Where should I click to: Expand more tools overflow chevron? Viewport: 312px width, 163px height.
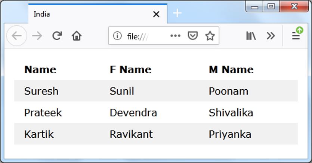[271, 36]
